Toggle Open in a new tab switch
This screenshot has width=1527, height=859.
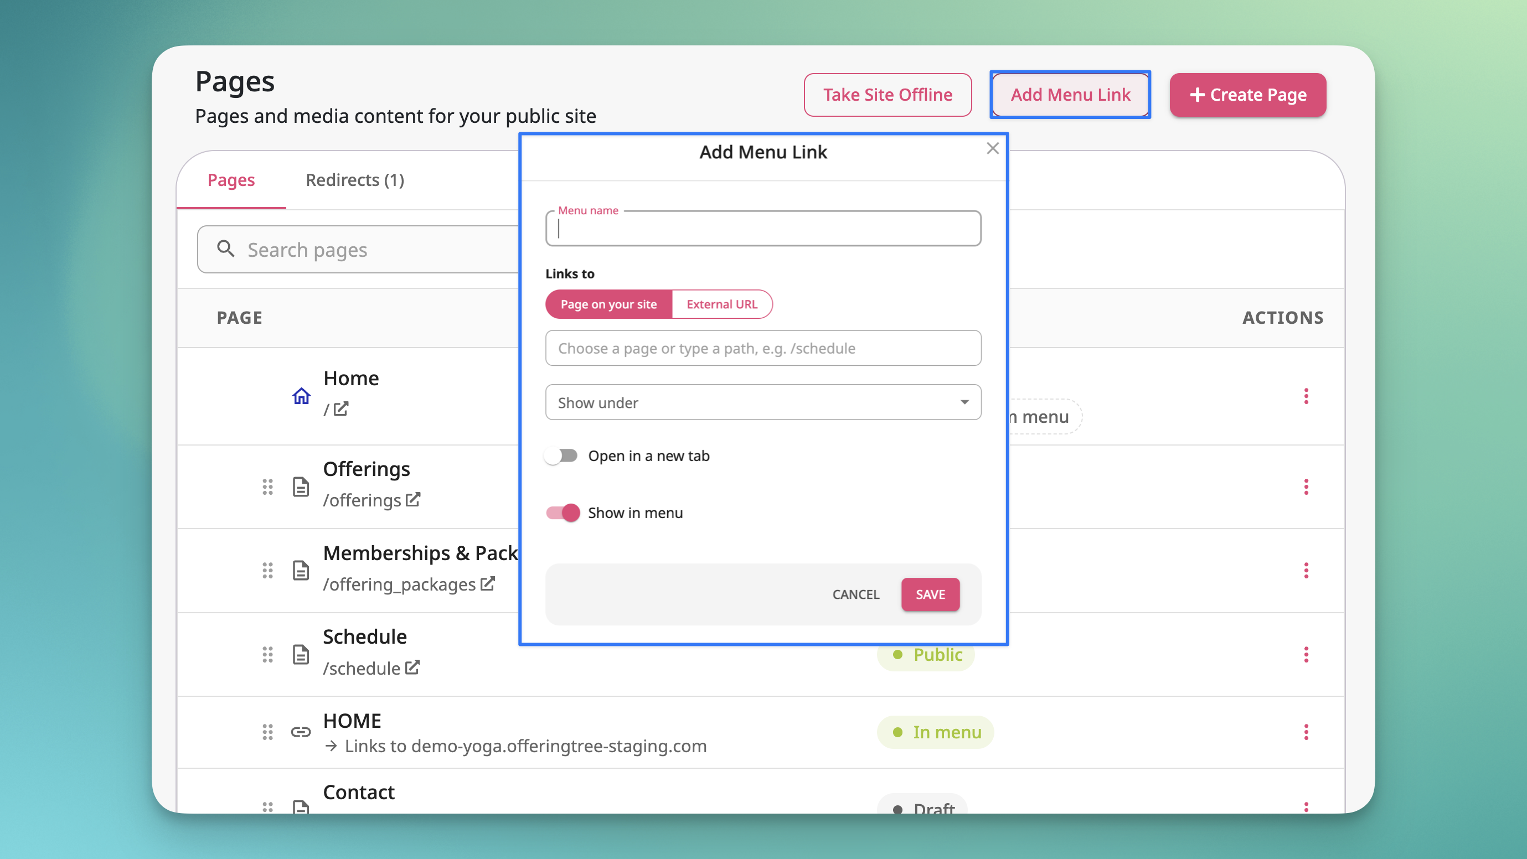[561, 456]
